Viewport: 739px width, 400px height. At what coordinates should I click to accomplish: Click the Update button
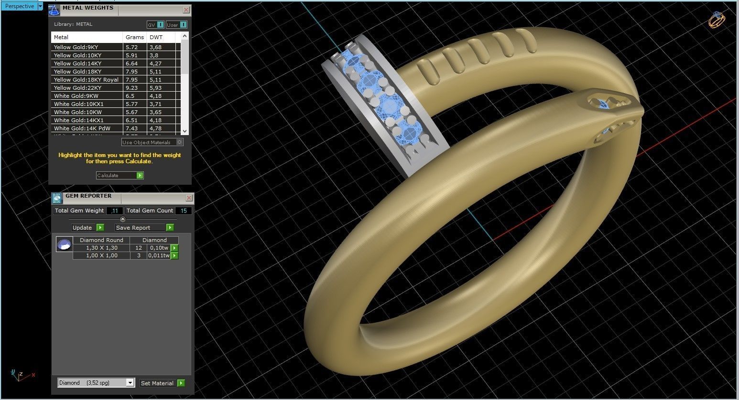tap(84, 228)
